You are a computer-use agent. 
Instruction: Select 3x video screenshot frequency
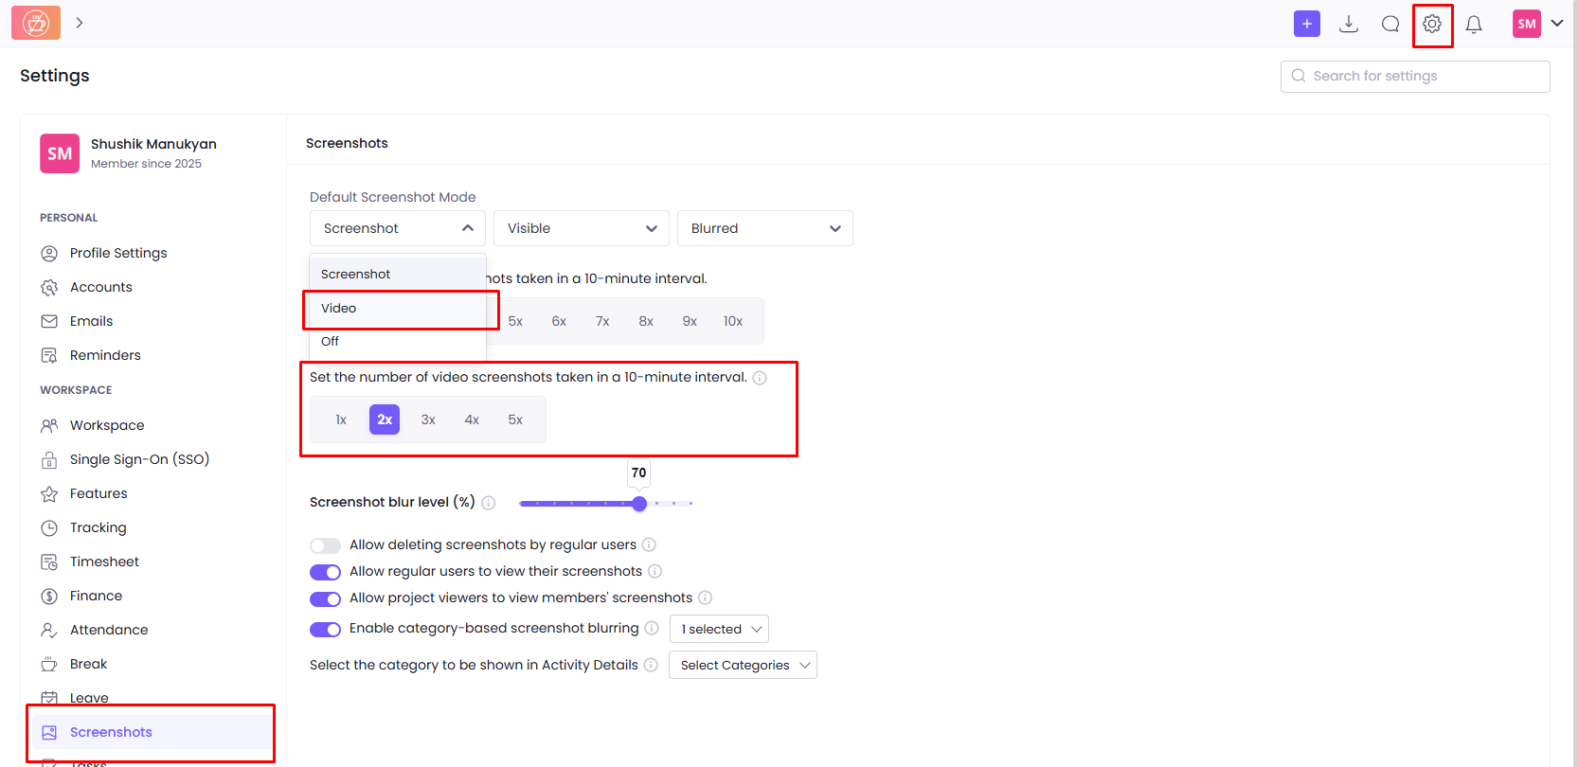tap(428, 419)
